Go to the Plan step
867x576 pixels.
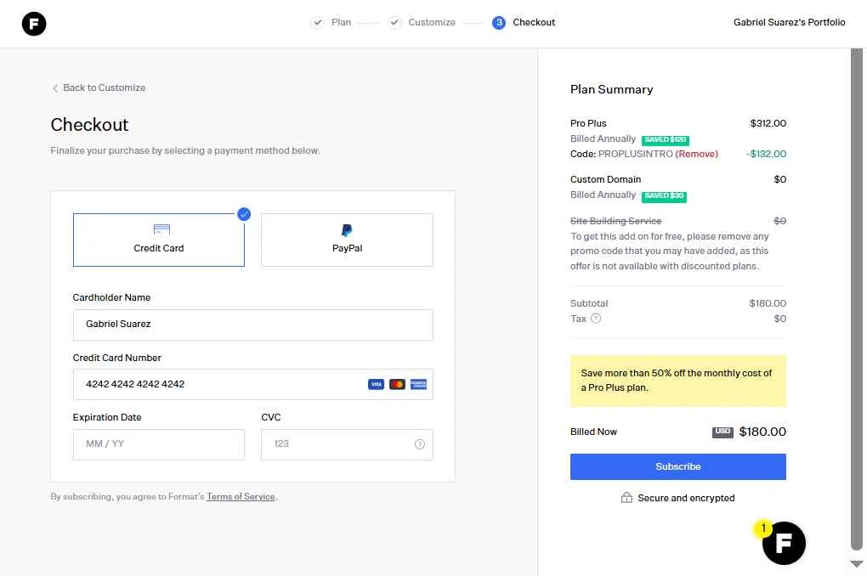tap(341, 23)
